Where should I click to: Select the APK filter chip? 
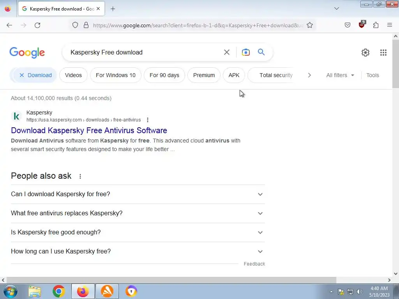[x=234, y=75]
